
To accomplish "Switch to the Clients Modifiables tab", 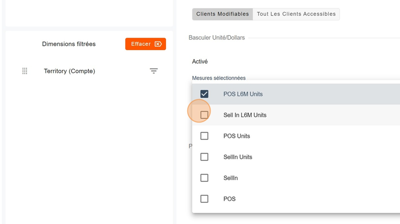I will click(x=223, y=14).
